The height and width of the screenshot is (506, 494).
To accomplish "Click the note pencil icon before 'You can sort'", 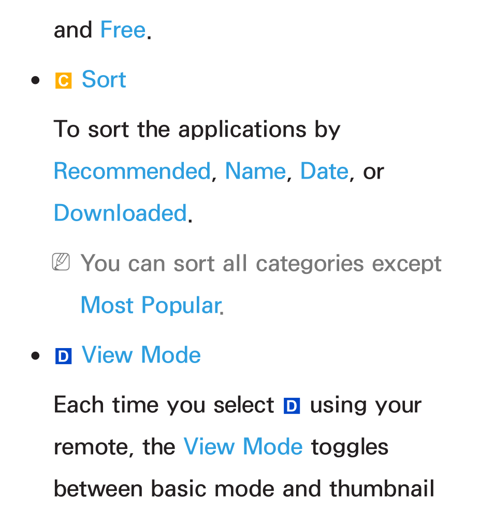I will [x=61, y=262].
